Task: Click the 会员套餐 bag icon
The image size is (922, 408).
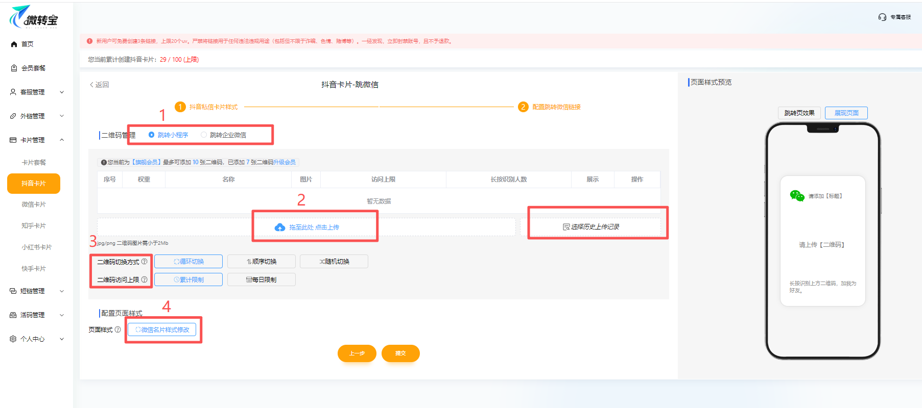Action: pos(14,68)
